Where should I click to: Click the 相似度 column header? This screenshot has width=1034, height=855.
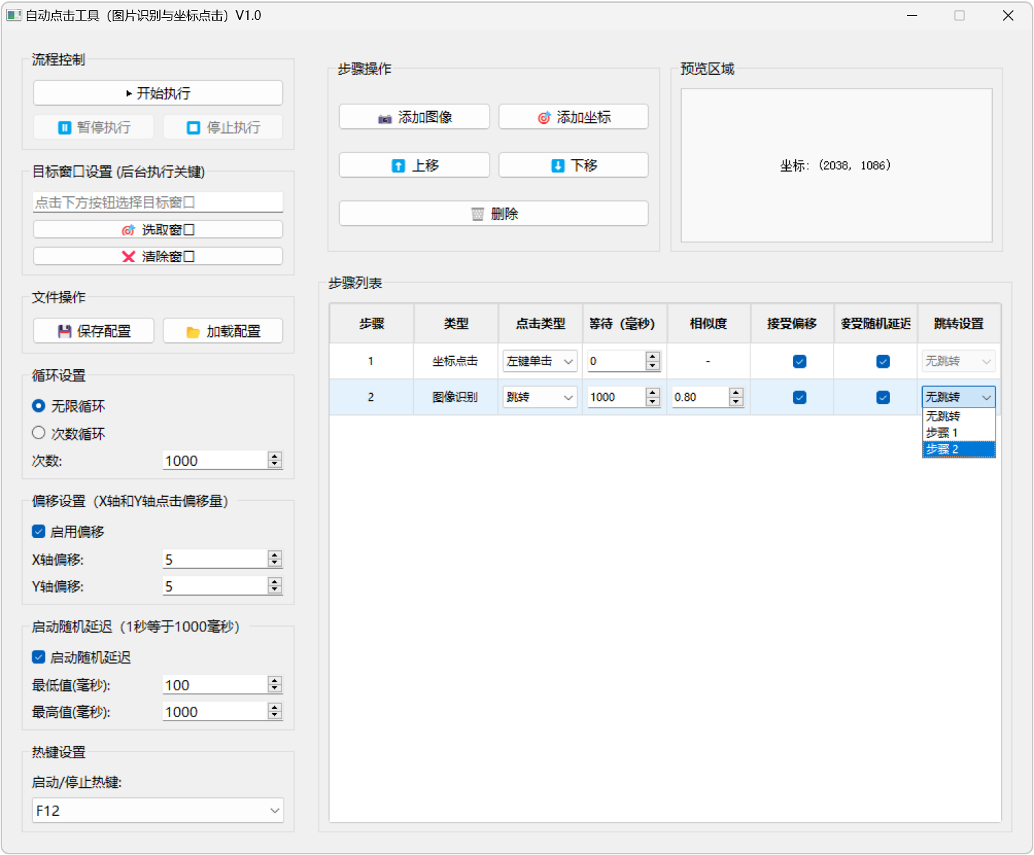coord(708,324)
